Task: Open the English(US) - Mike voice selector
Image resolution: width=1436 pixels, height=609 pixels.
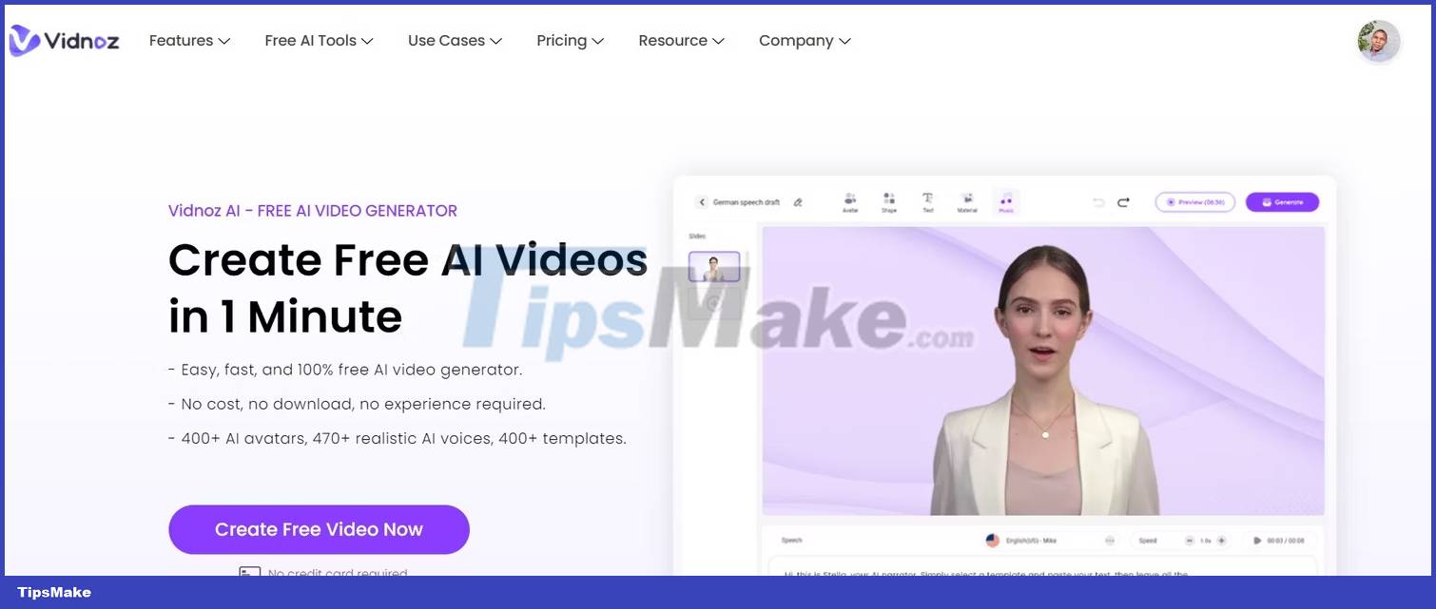Action: click(1032, 540)
